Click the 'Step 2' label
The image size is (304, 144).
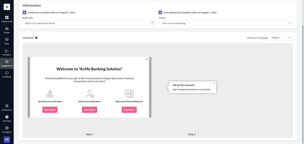(192, 134)
